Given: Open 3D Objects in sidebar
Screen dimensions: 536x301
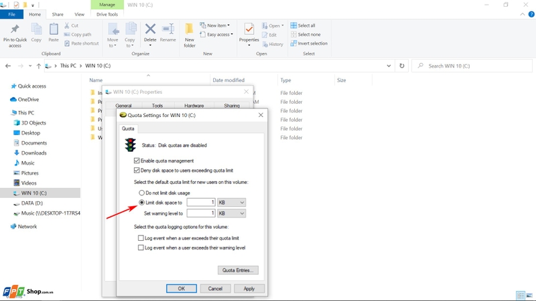Looking at the screenshot, I should point(29,123).
